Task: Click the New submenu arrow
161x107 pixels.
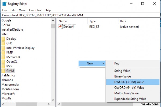Action: 103,63
